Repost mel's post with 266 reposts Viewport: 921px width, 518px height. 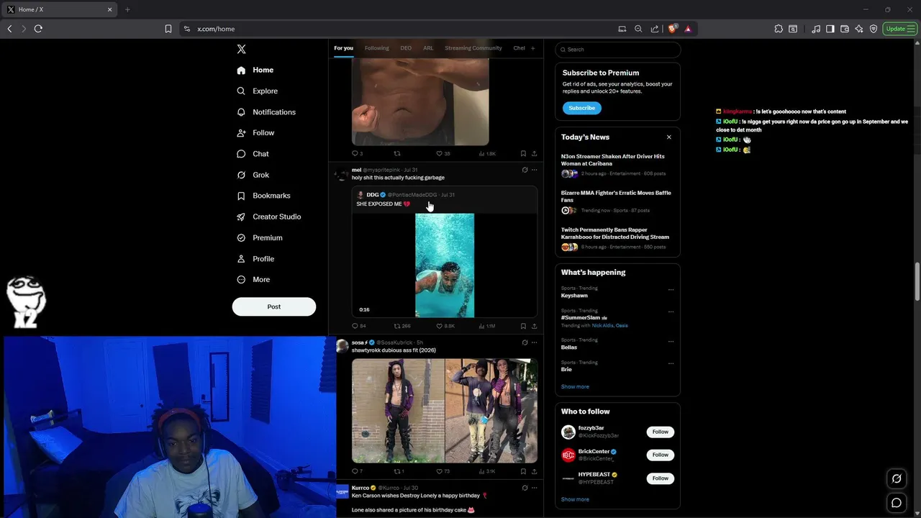397,326
